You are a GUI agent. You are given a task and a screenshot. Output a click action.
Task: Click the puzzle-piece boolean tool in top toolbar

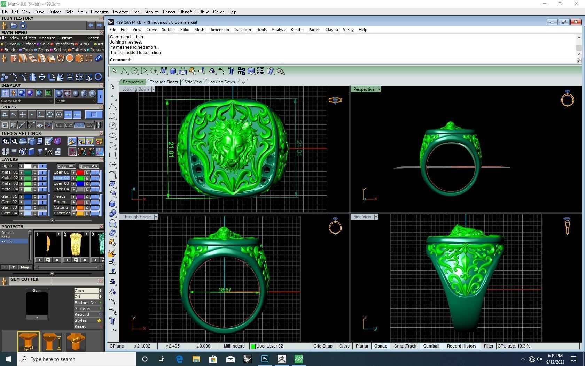[192, 71]
